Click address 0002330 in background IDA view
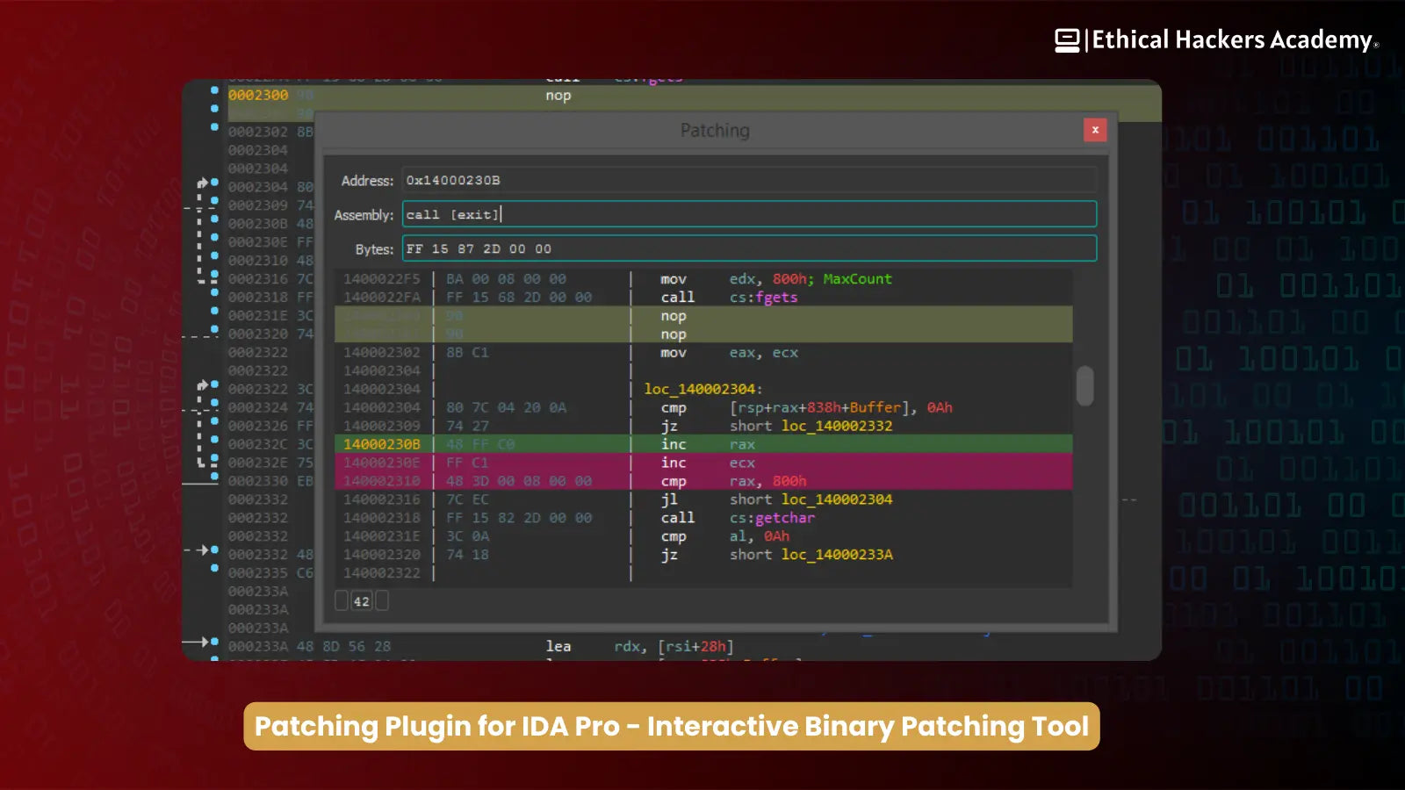Image resolution: width=1405 pixels, height=790 pixels. coord(258,481)
